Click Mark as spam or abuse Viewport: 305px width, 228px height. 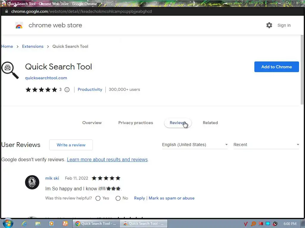(x=172, y=198)
